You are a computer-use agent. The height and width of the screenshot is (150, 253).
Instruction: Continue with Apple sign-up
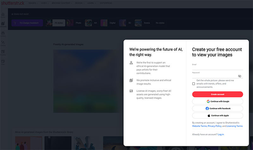click(x=218, y=116)
